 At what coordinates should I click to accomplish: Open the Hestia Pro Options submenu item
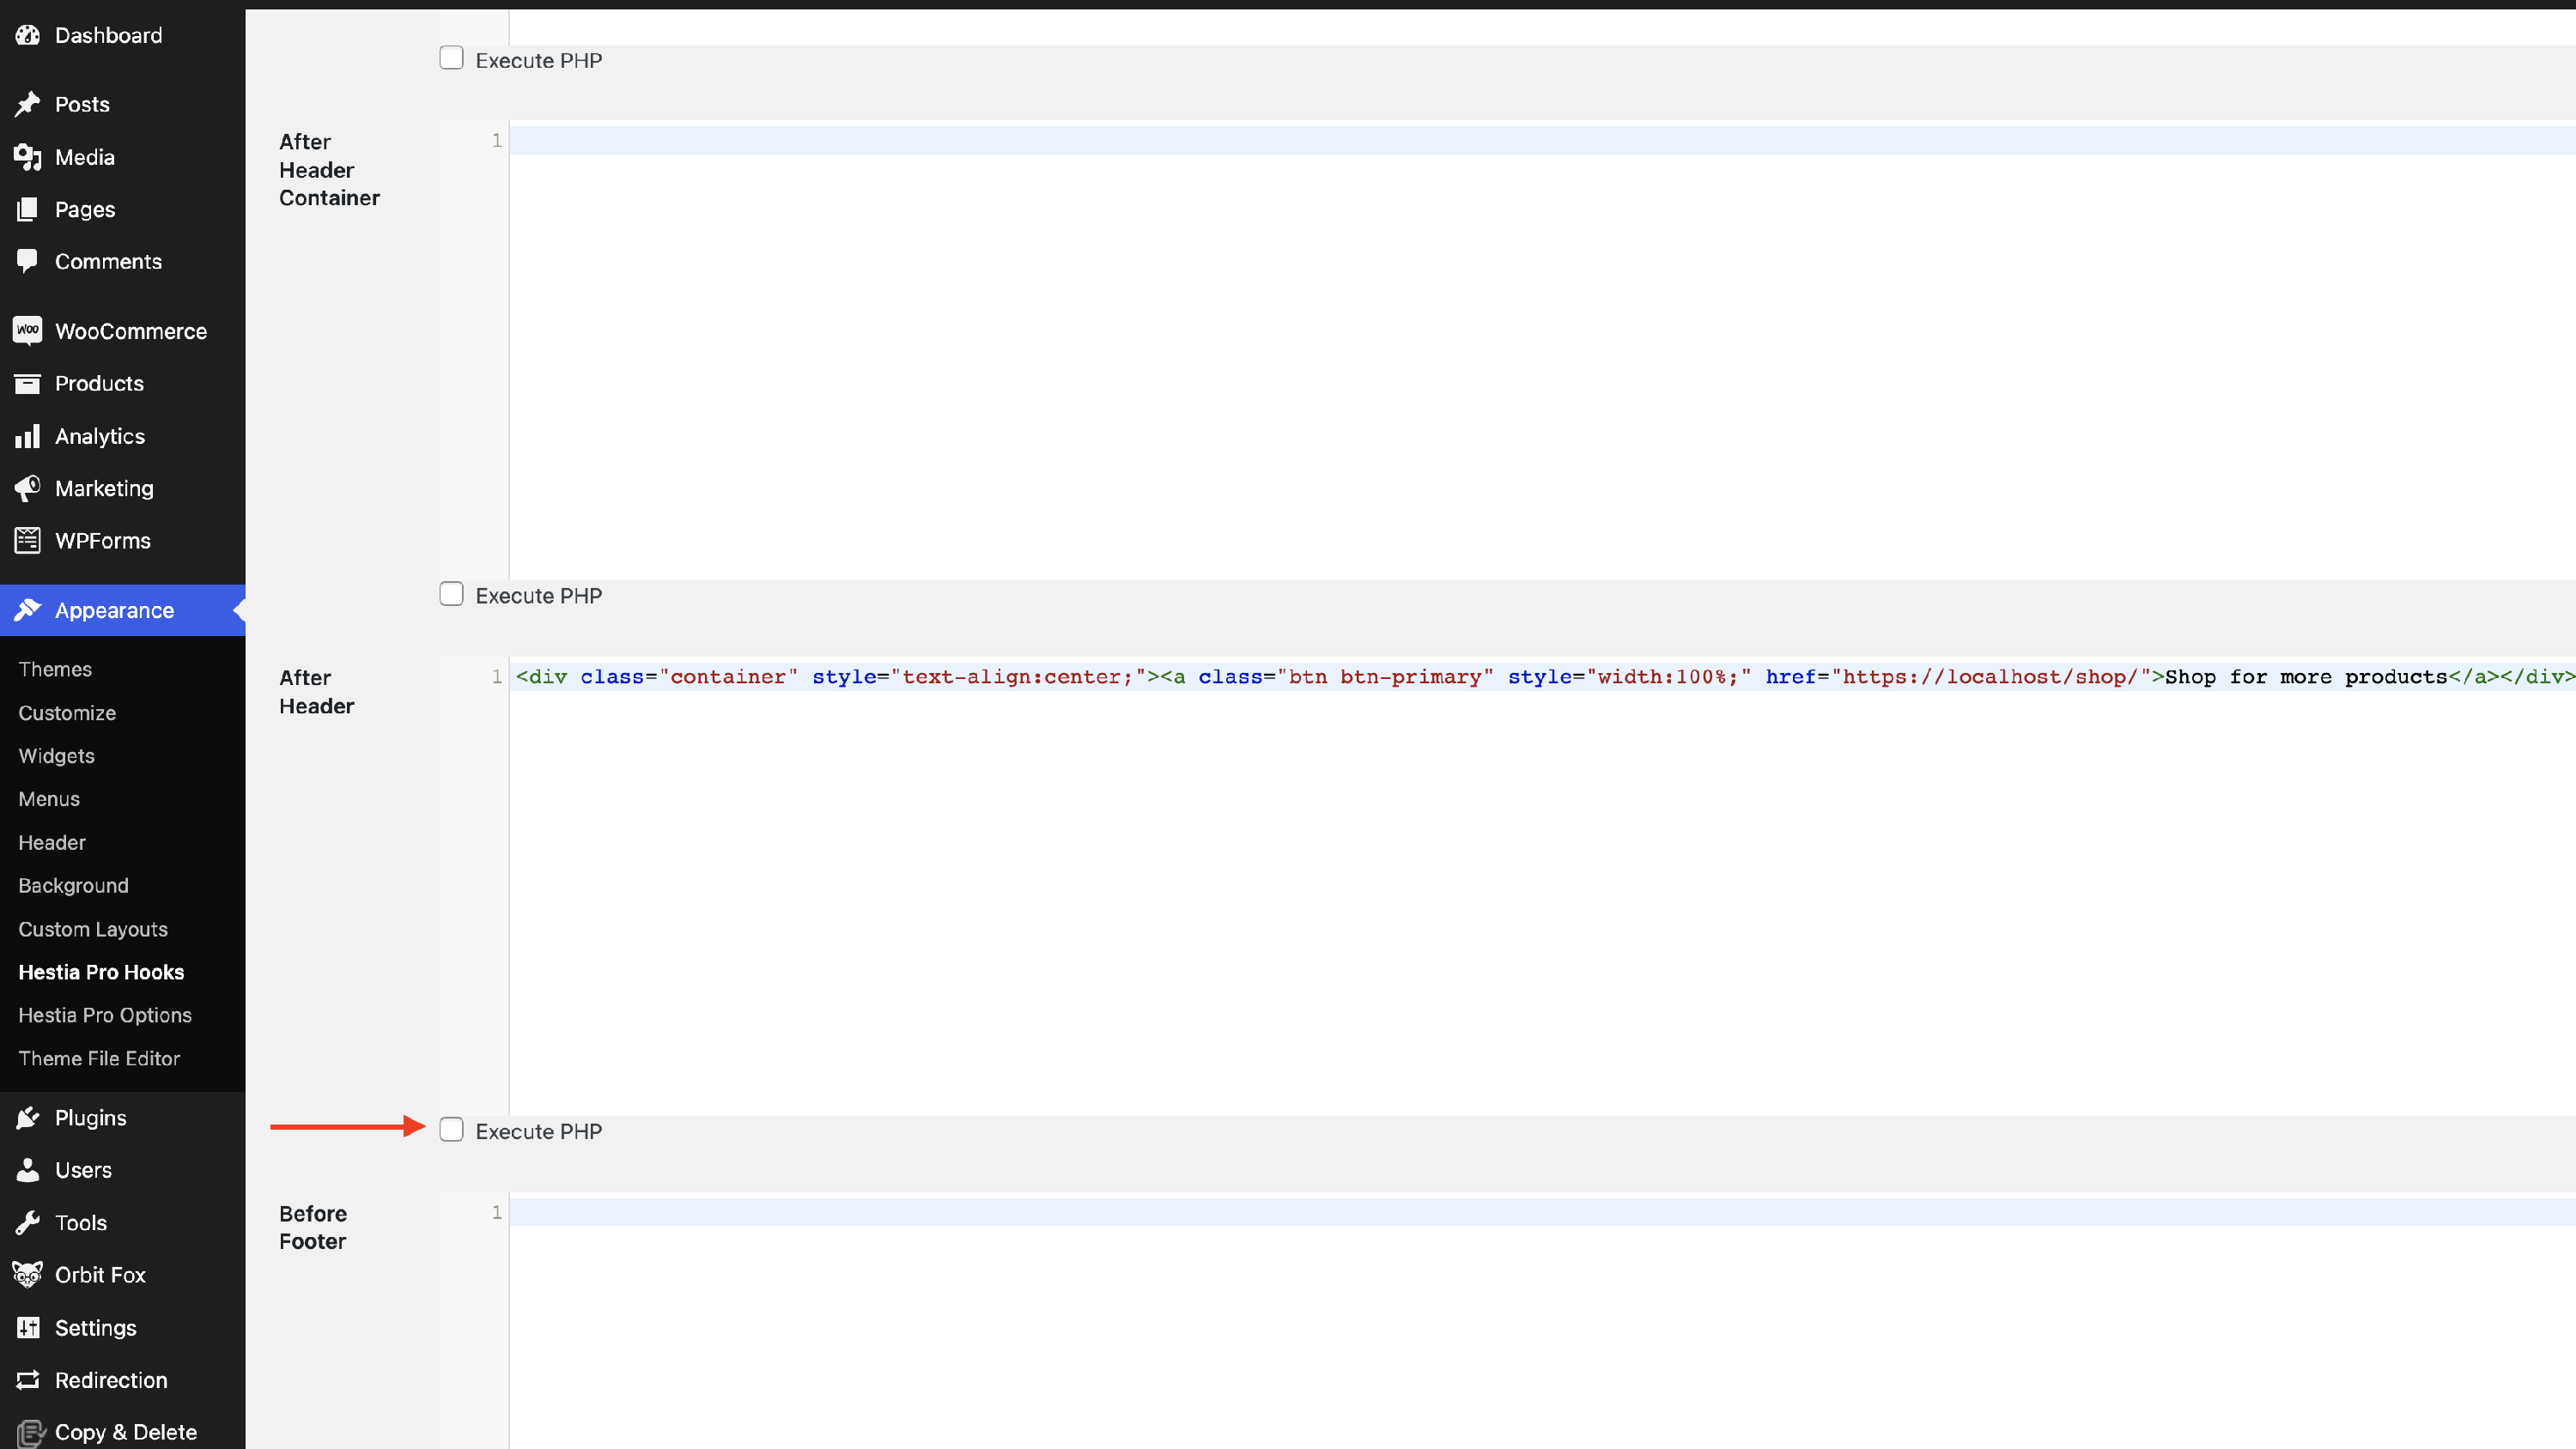tap(105, 1015)
